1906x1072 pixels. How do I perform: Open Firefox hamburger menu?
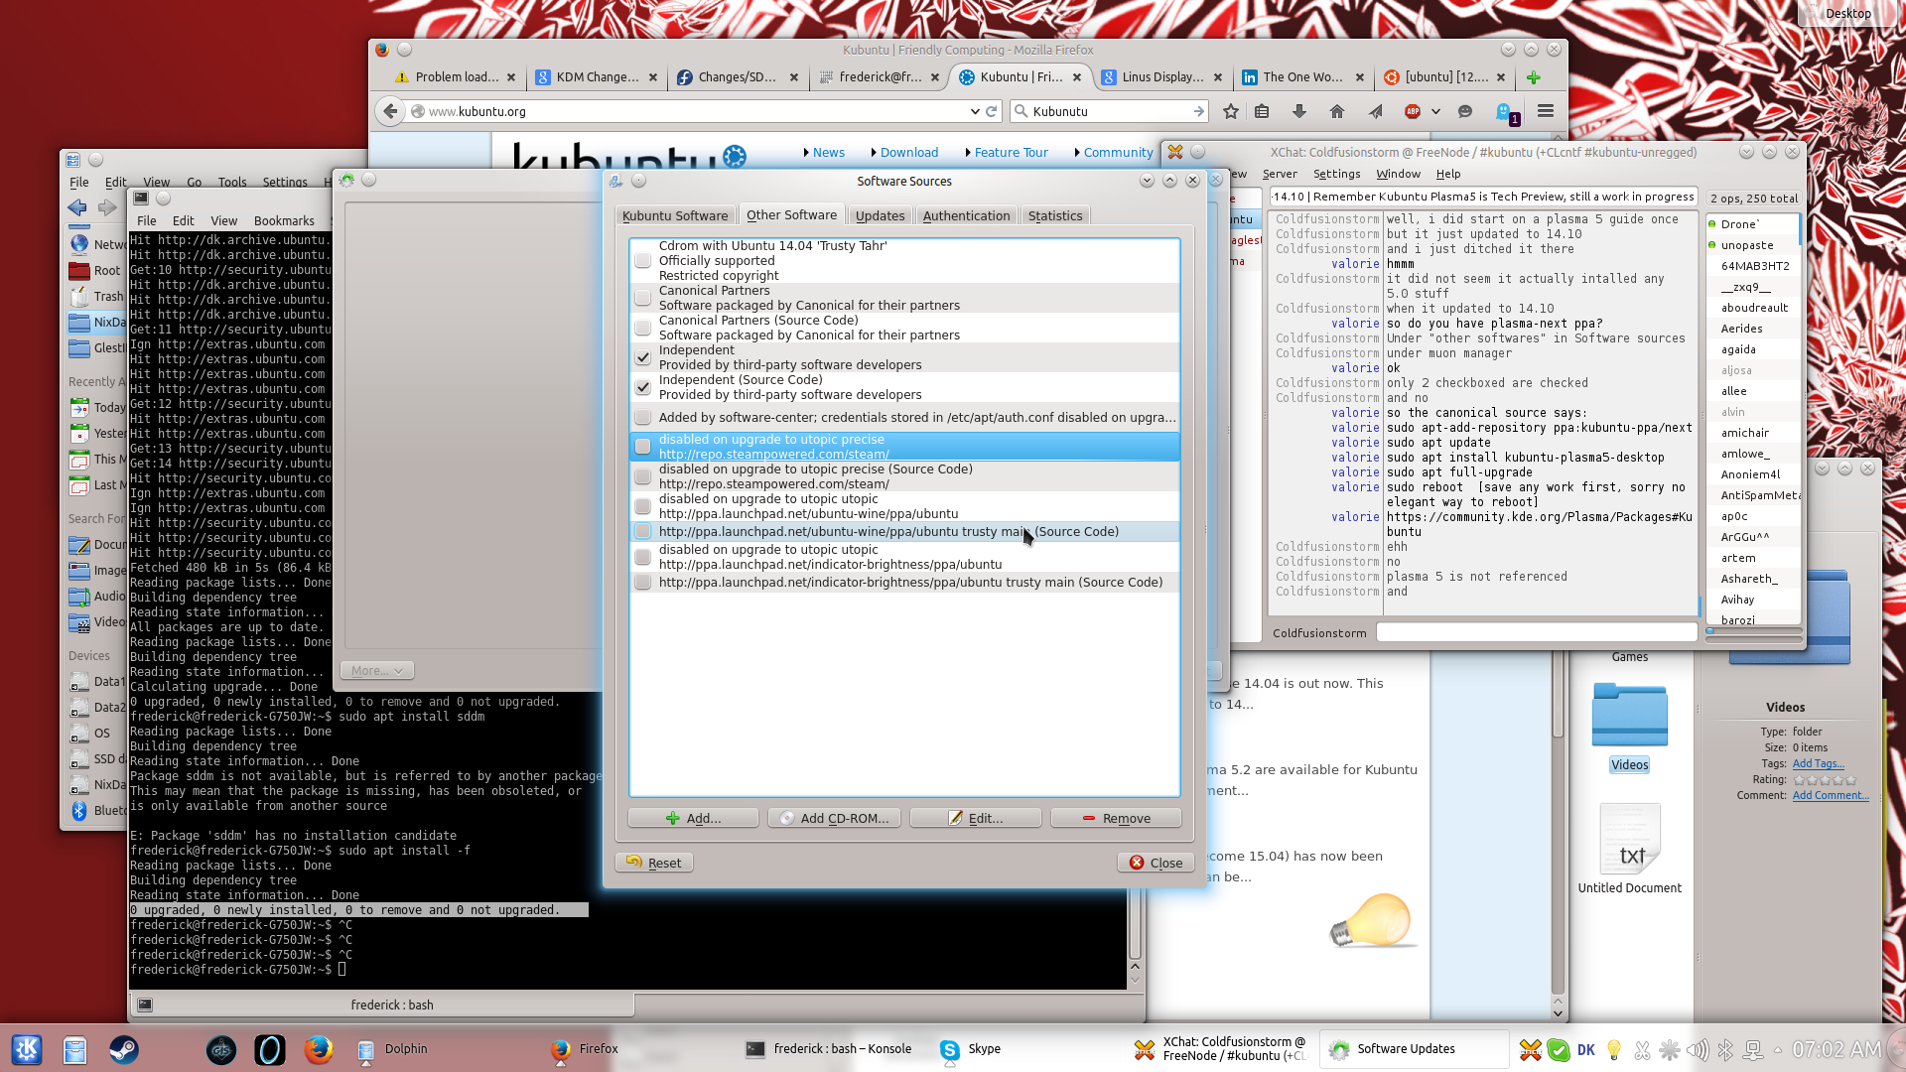1546,111
